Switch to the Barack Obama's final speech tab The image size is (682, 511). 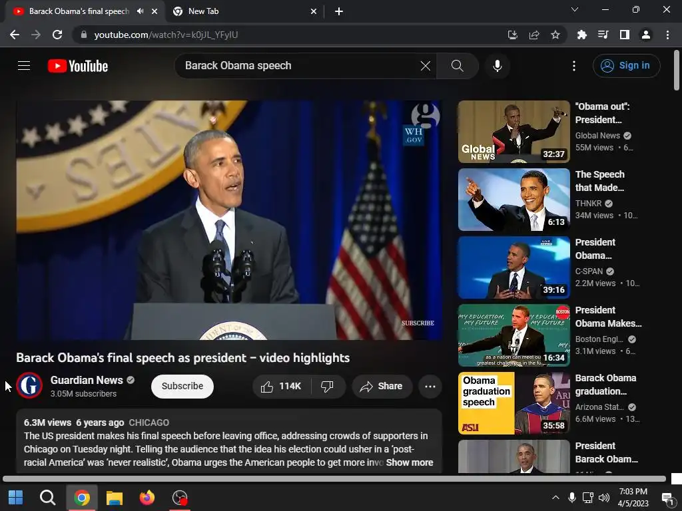point(79,11)
